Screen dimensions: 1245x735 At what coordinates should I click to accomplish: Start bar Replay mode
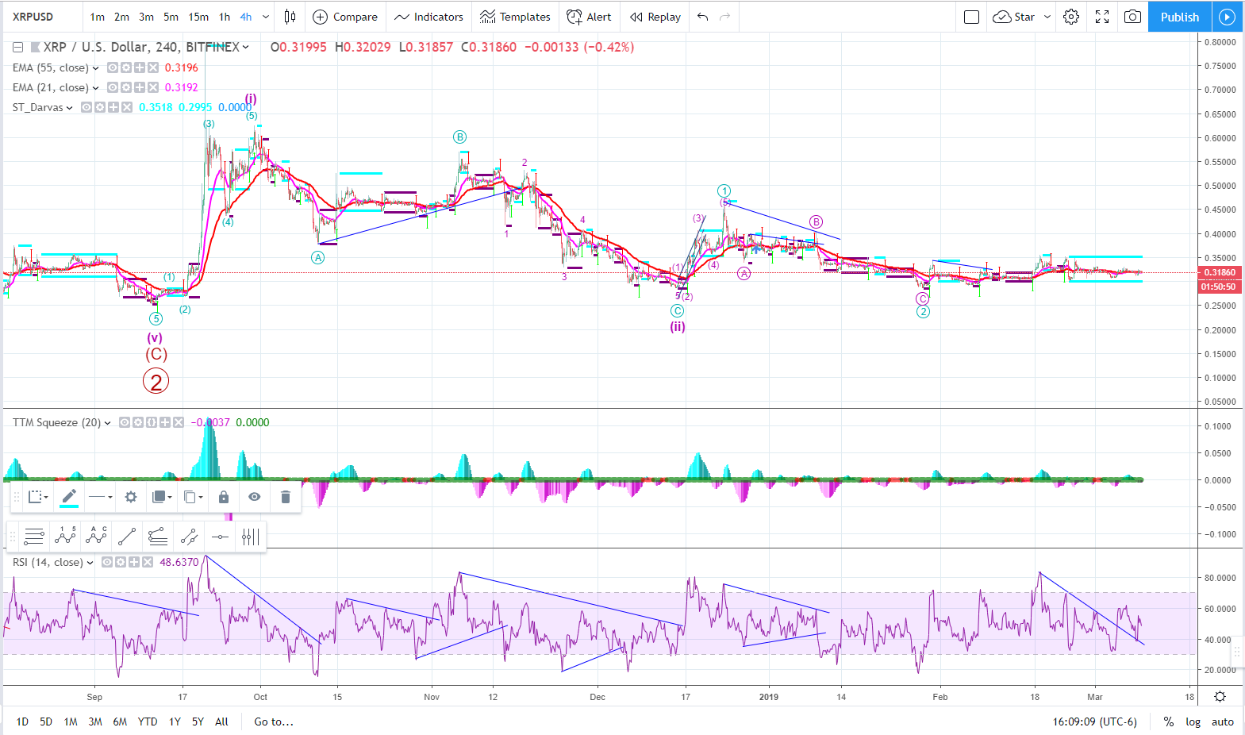(x=655, y=17)
